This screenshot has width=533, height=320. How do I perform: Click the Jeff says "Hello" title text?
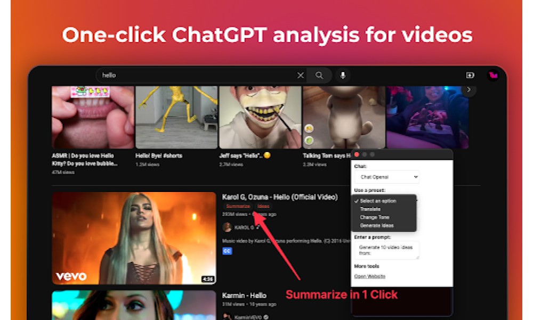click(245, 156)
